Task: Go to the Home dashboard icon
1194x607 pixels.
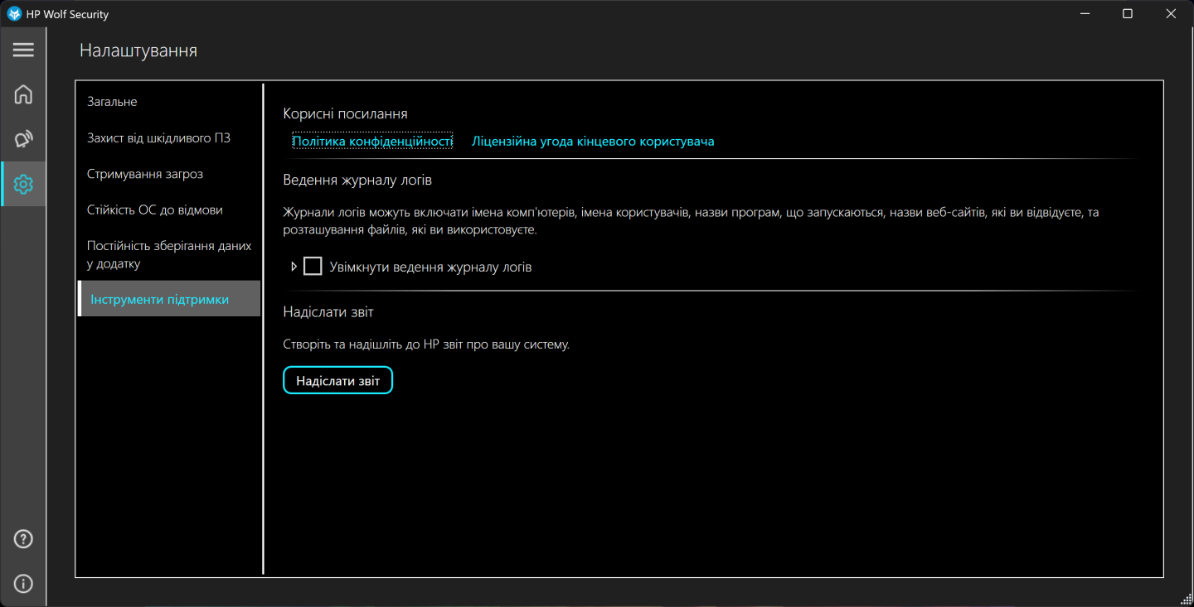Action: pos(23,94)
